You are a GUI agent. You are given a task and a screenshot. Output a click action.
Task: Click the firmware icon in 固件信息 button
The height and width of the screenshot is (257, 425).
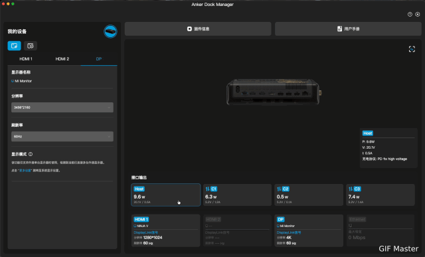click(x=189, y=29)
